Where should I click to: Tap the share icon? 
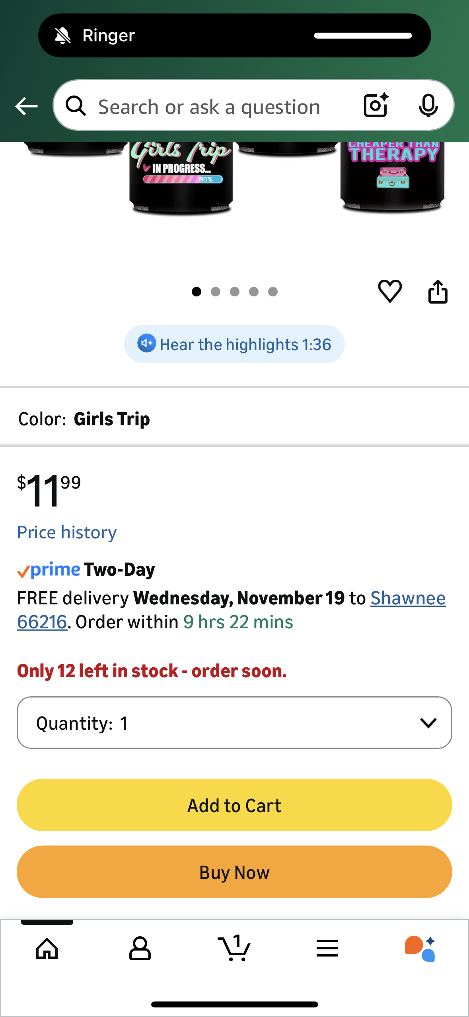coord(438,292)
